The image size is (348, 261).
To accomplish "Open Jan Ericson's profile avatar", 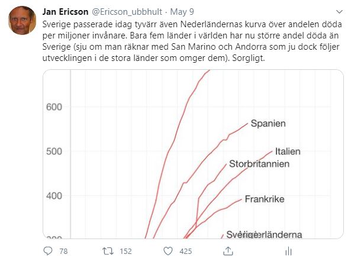I will pos(22,20).
